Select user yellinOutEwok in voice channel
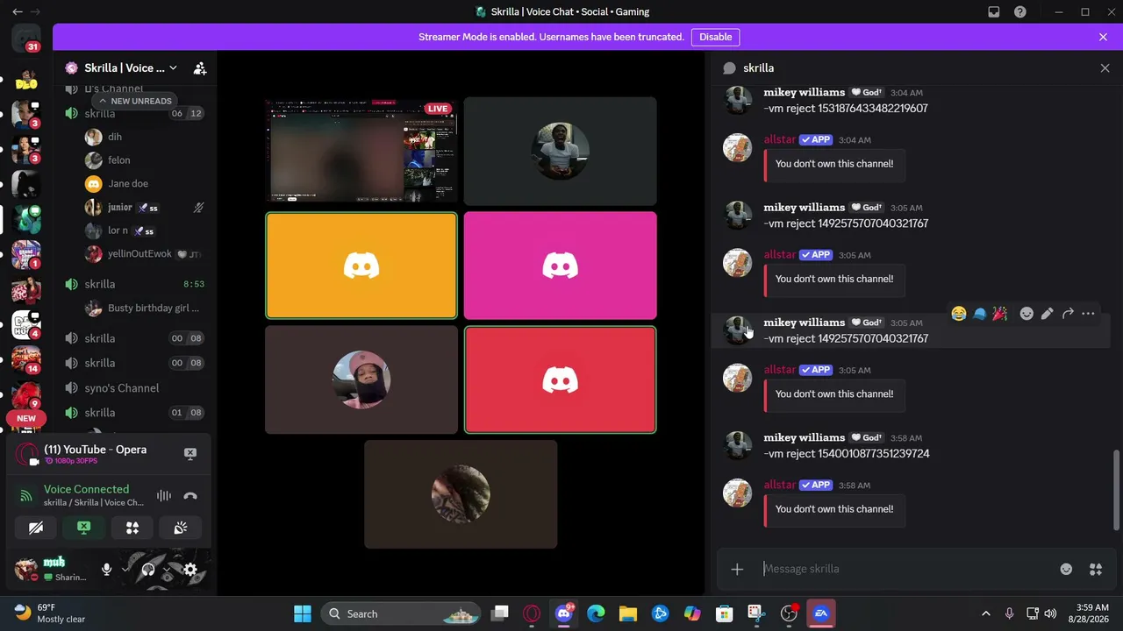1123x631 pixels. [x=140, y=254]
